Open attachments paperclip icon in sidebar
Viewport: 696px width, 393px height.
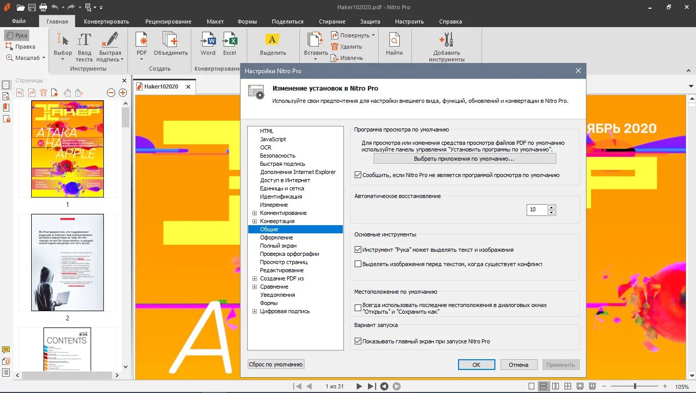pyautogui.click(x=6, y=361)
